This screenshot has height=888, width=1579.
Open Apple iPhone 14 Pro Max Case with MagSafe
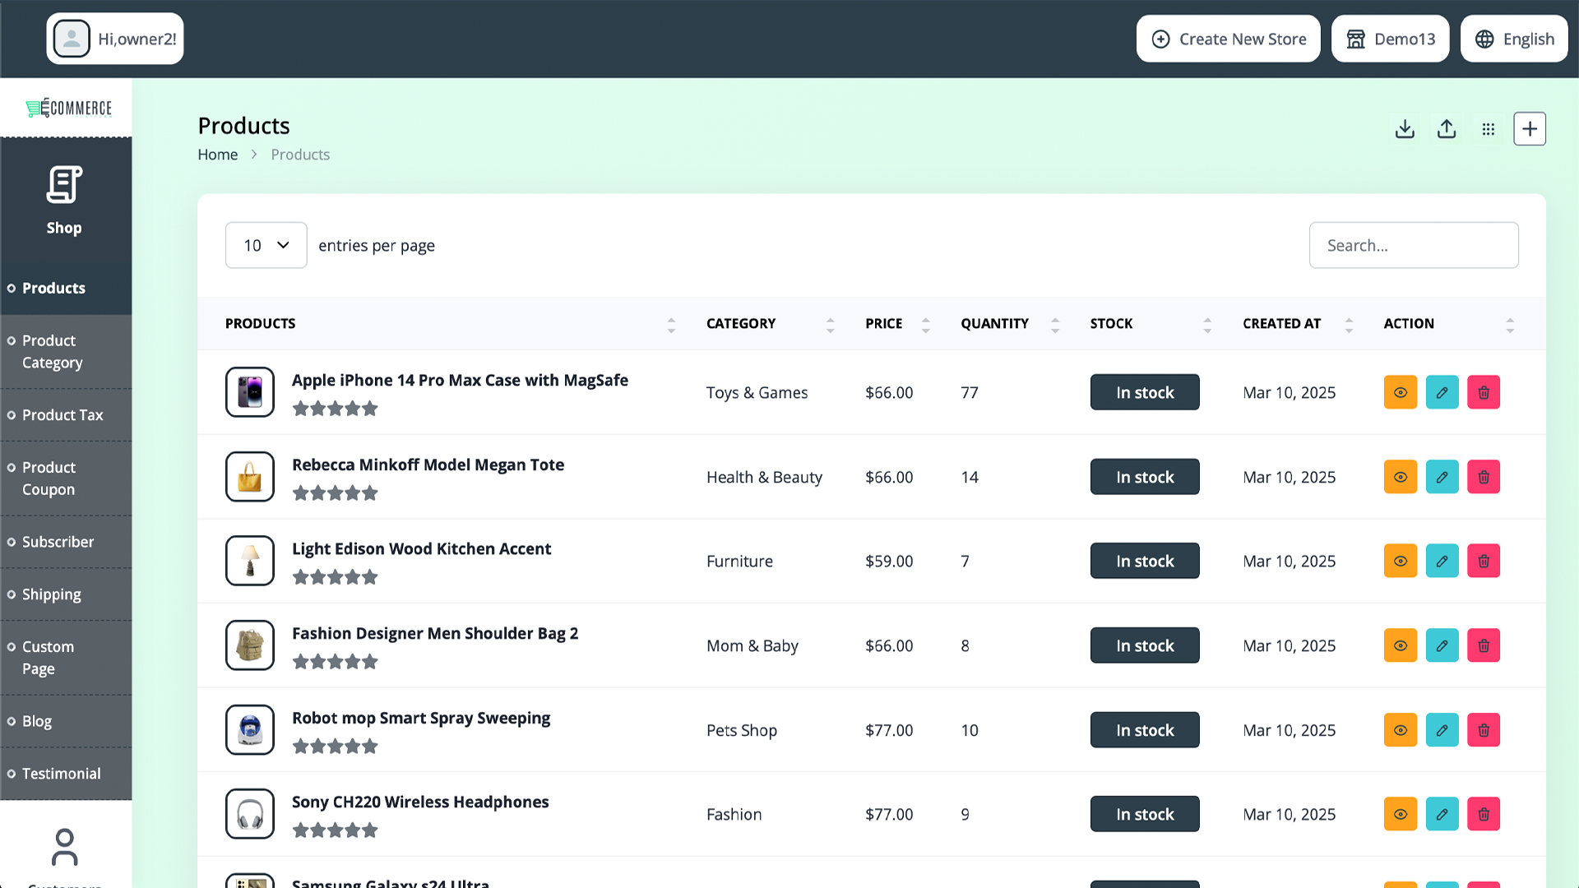pyautogui.click(x=460, y=380)
